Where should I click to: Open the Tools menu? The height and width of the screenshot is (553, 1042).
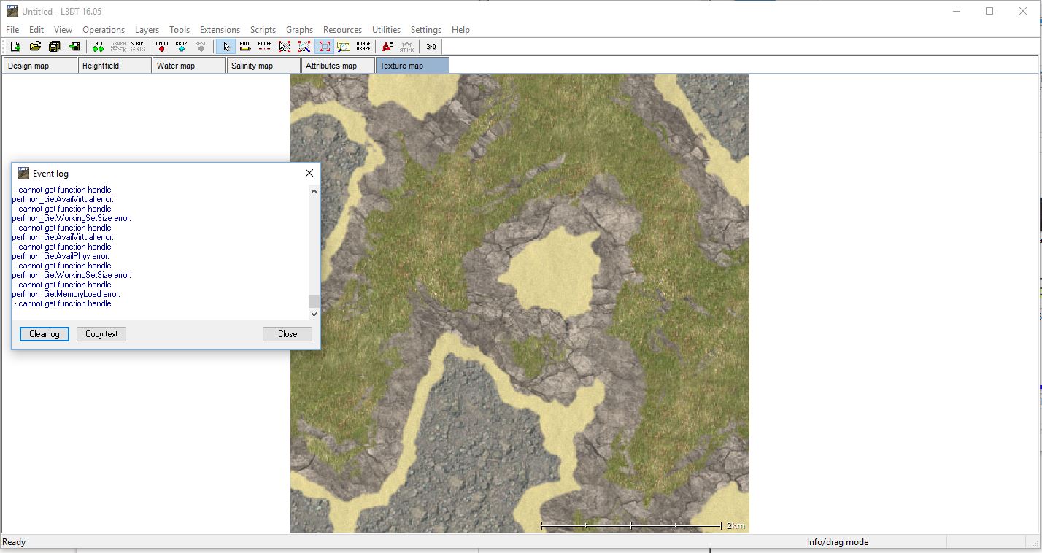tap(180, 30)
